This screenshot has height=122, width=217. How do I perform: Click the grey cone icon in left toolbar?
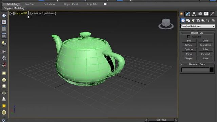4,99
